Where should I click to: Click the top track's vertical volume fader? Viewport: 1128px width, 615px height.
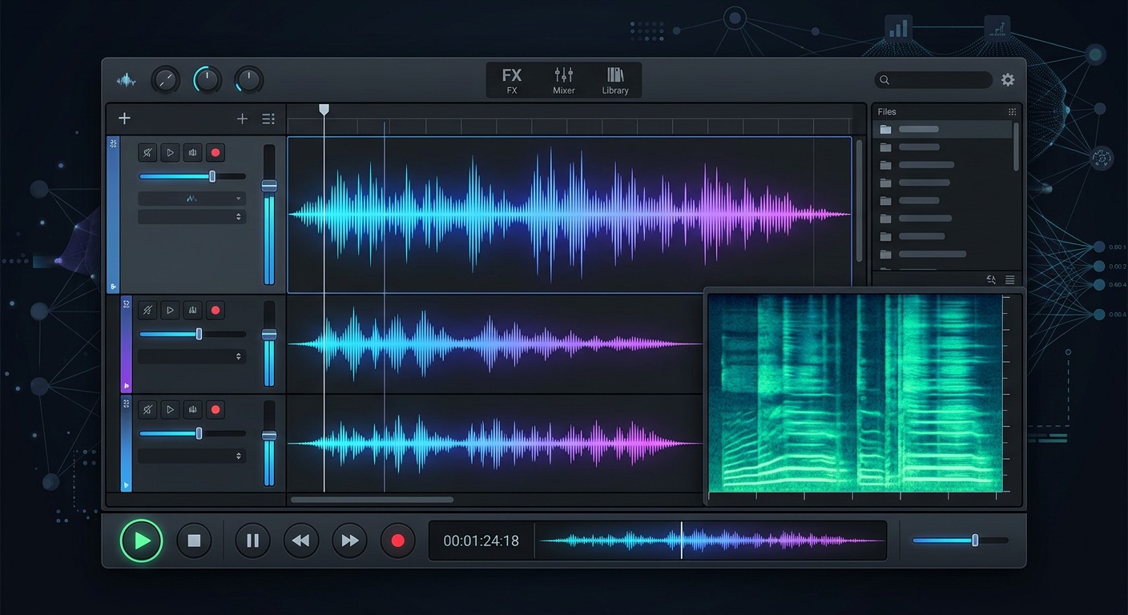pos(269,215)
